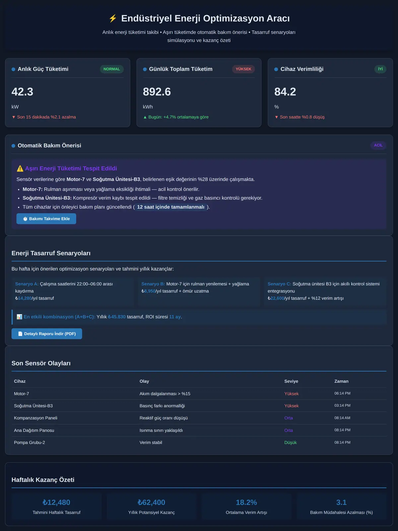
Task: Click the 08:14 AM timestamp
Action: click(342, 418)
